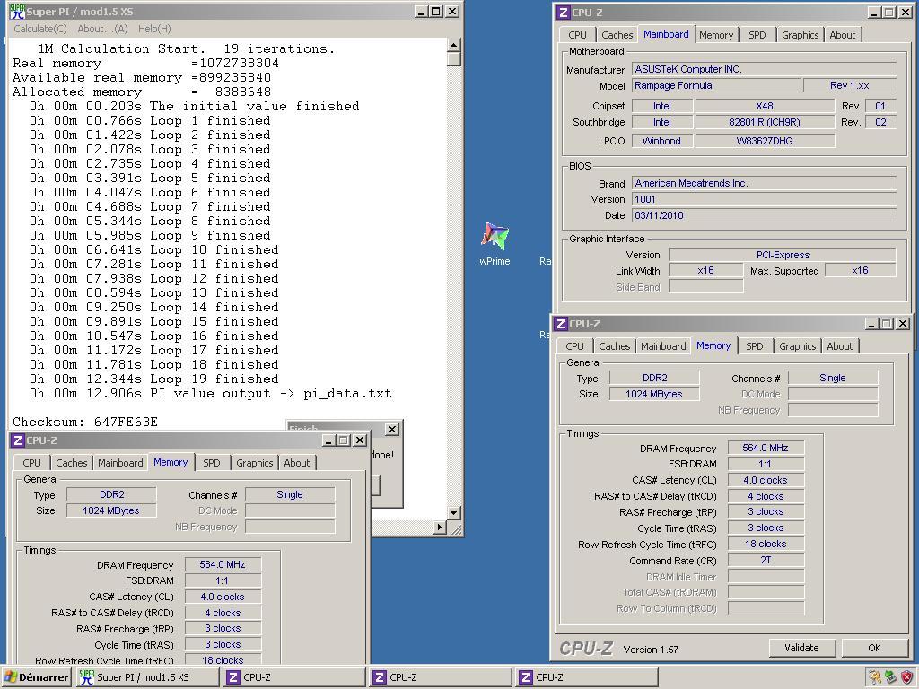The width and height of the screenshot is (919, 689).
Task: Activate the second CPU-Z taskbar button
Action: coord(440,677)
